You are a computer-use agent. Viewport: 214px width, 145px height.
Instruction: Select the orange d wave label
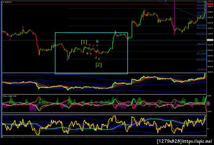tap(96, 58)
